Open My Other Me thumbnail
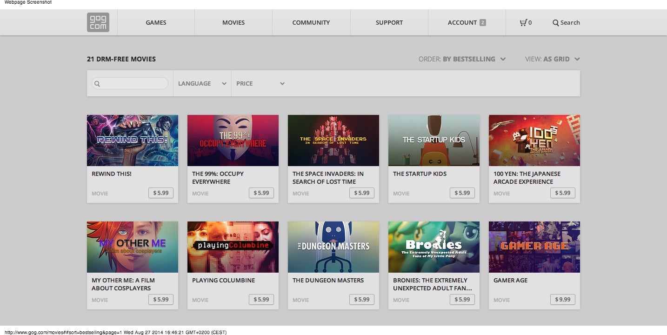This screenshot has height=335, width=667. [x=133, y=247]
